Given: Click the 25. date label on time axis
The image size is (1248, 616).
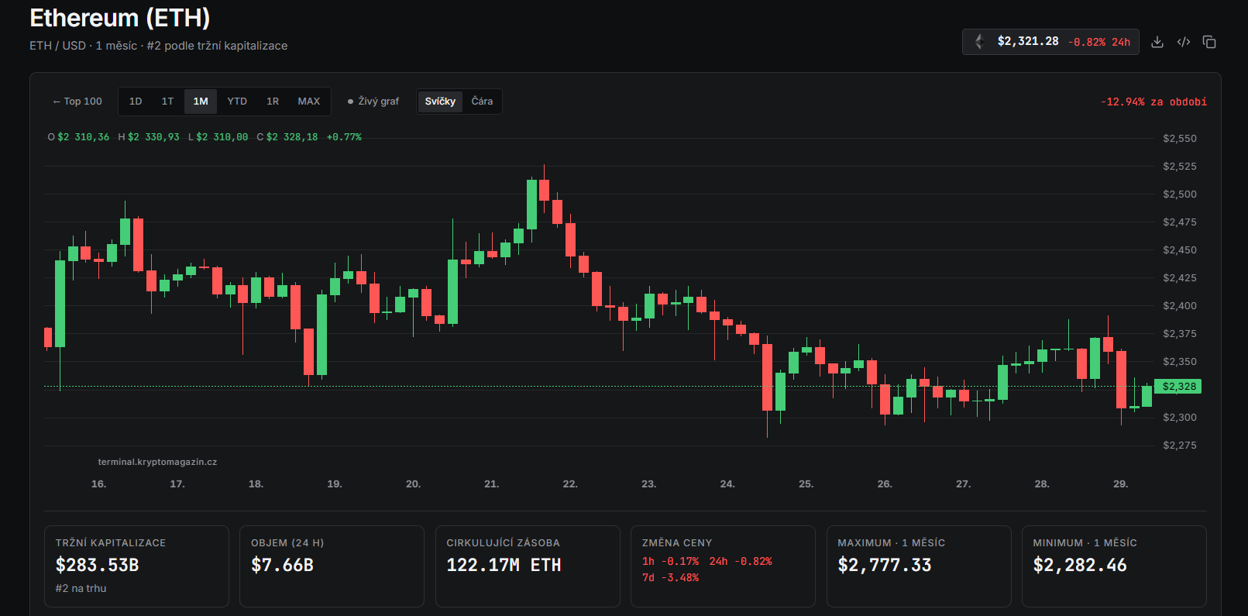Looking at the screenshot, I should pyautogui.click(x=806, y=484).
